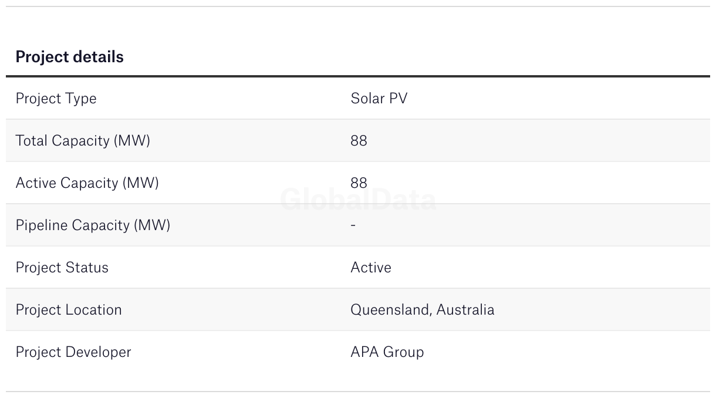Image resolution: width=716 pixels, height=398 pixels.
Task: Click the Pipeline Capacity dash value
Action: [353, 225]
